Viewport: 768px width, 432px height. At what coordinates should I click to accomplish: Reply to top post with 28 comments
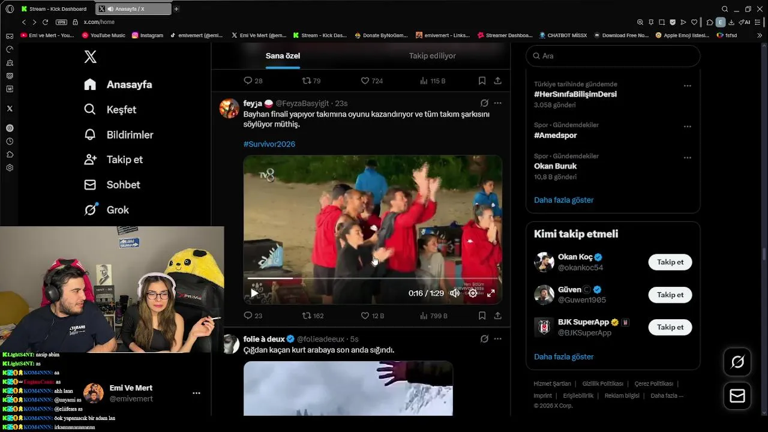(253, 81)
